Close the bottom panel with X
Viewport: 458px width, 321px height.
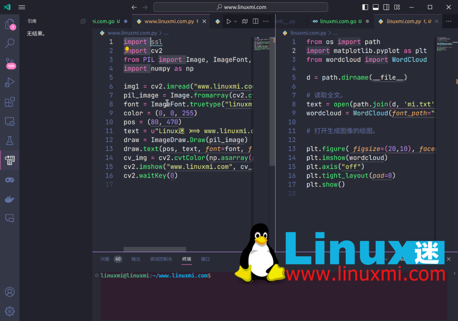point(449,259)
